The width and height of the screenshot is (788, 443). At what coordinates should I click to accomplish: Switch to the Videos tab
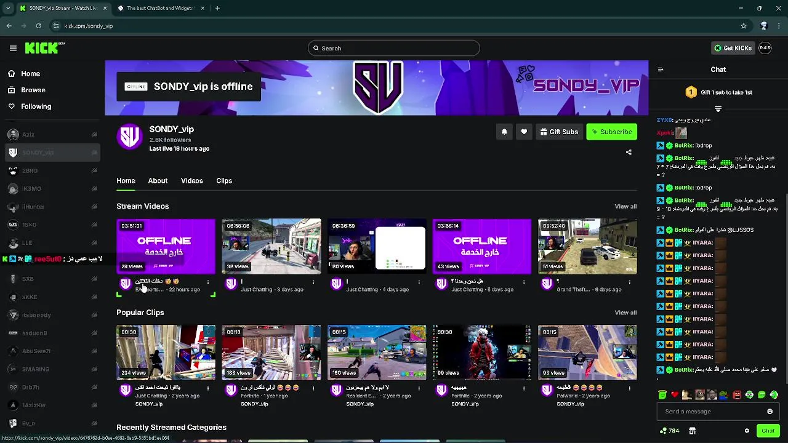(191, 181)
